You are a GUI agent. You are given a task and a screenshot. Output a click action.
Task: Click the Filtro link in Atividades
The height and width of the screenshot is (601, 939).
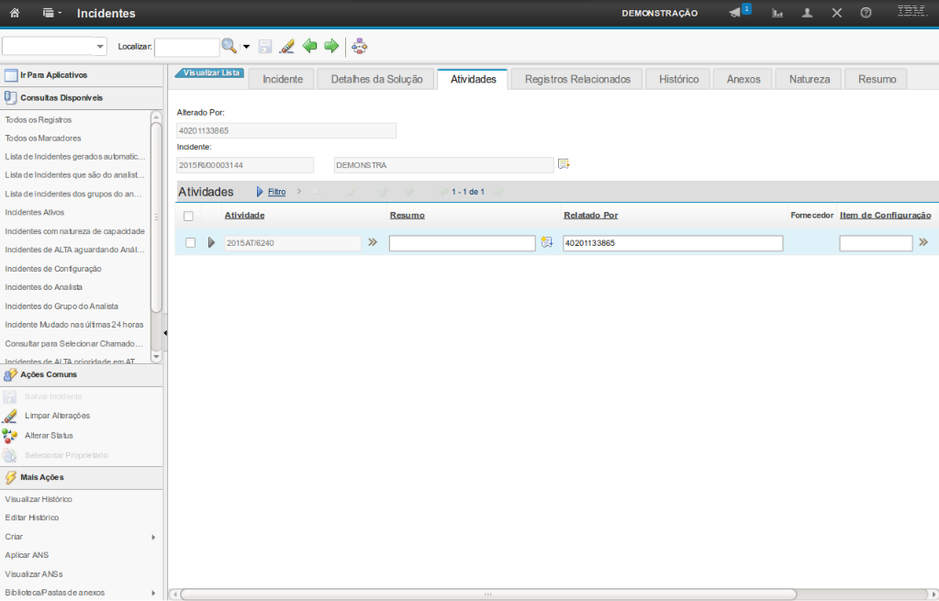276,192
